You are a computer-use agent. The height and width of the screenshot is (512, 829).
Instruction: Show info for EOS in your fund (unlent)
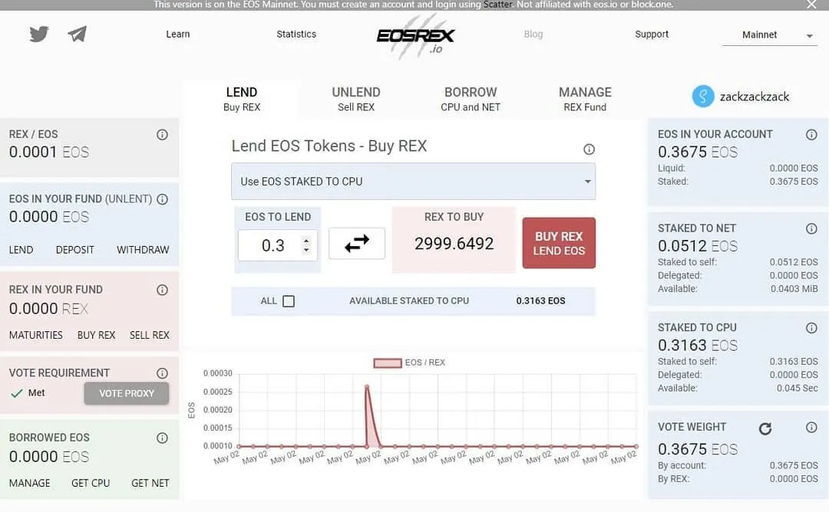click(x=162, y=199)
